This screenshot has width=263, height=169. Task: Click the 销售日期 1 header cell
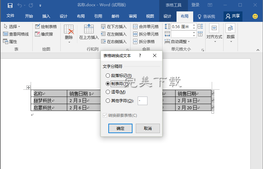point(84,93)
